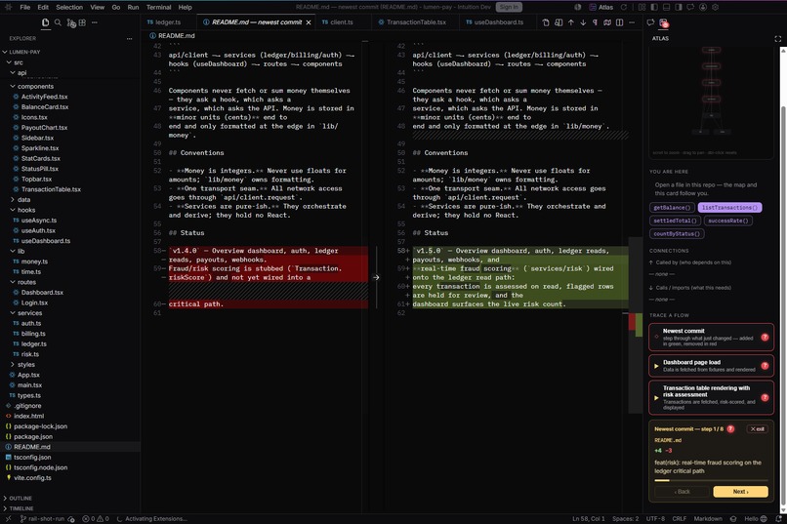787x524 pixels.
Task: Click the revert change arrow between diffs
Action: pos(376,277)
